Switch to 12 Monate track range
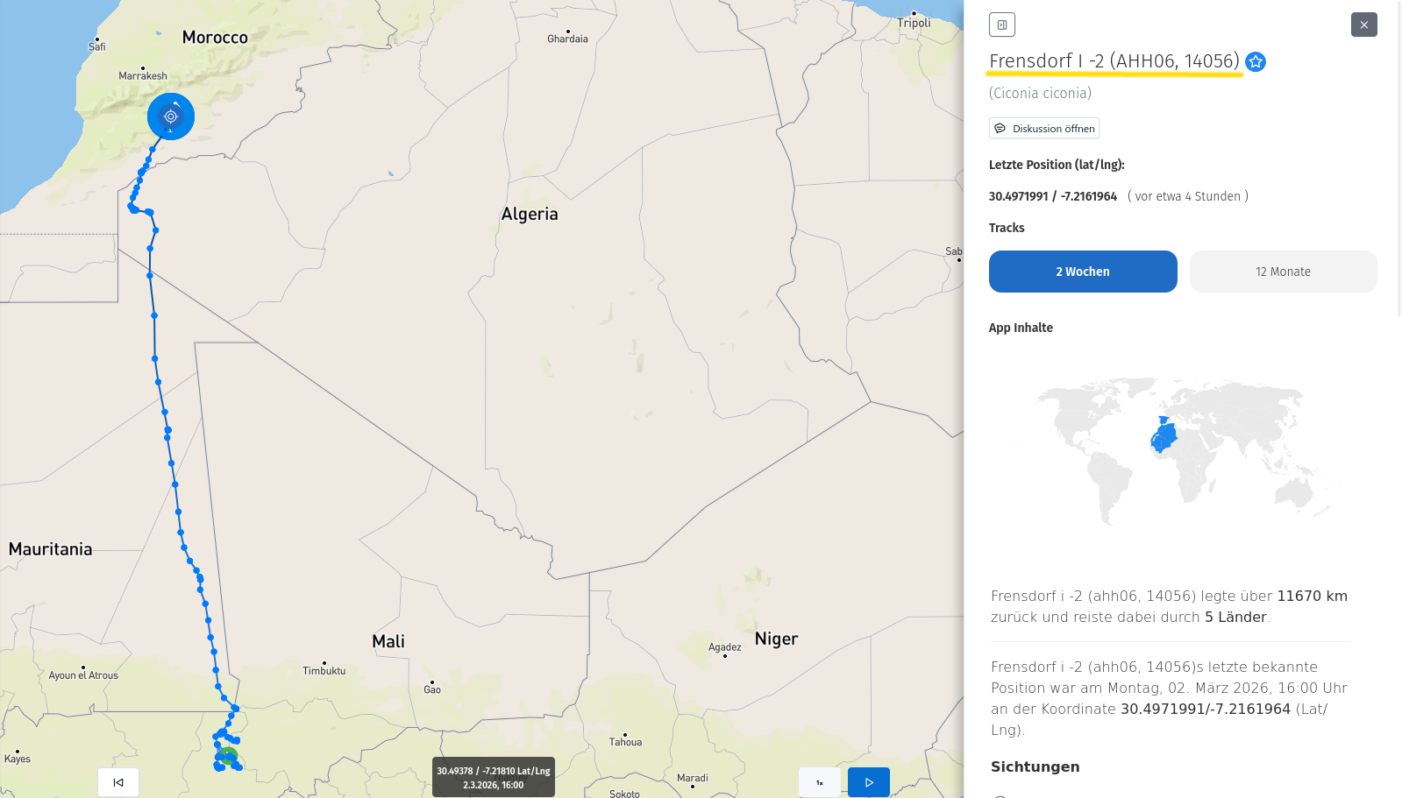Viewport: 1402px width, 798px height. point(1282,272)
